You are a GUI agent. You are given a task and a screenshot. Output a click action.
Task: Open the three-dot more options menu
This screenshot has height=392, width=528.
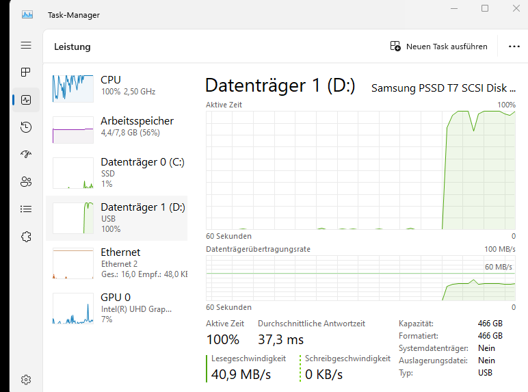pyautogui.click(x=514, y=47)
